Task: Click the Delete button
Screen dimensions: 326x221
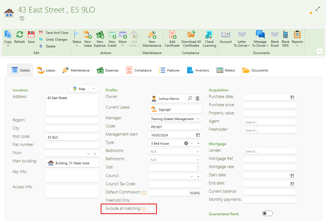Action: tap(47, 46)
